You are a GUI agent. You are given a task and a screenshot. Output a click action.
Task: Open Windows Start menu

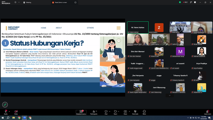point(3,118)
